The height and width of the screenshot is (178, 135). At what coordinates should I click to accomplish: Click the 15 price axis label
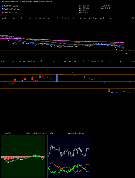(x=129, y=72)
